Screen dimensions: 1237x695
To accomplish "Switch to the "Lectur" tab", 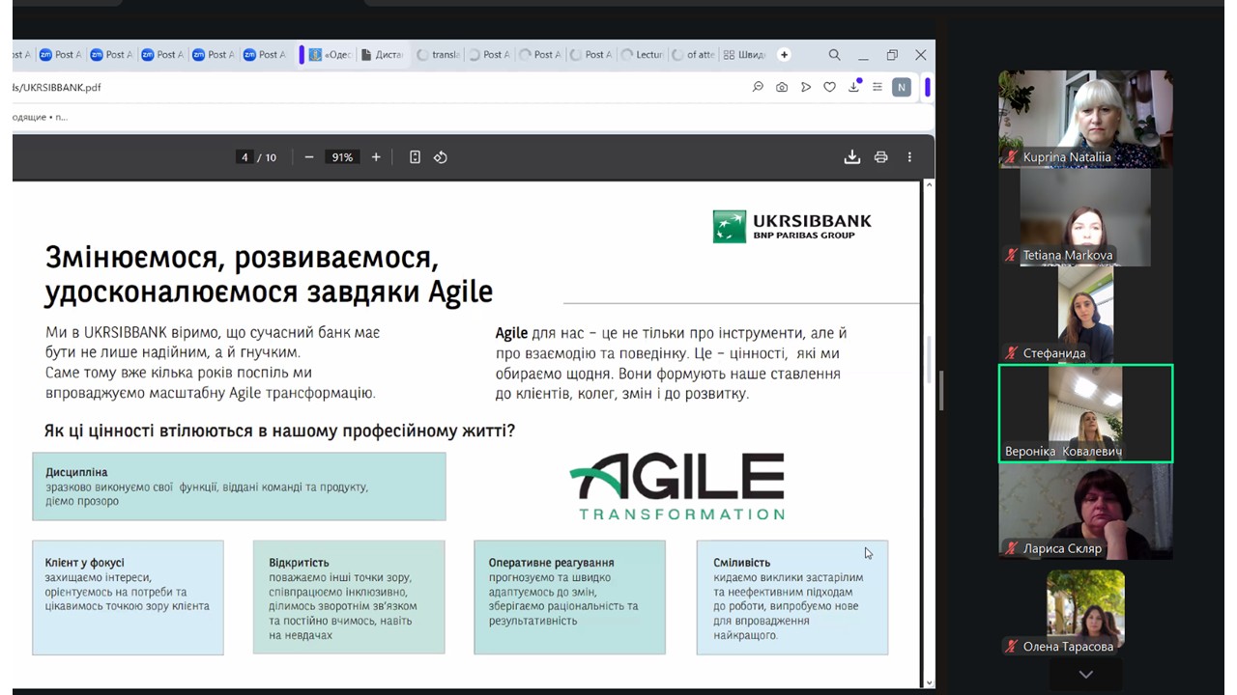I will click(643, 55).
